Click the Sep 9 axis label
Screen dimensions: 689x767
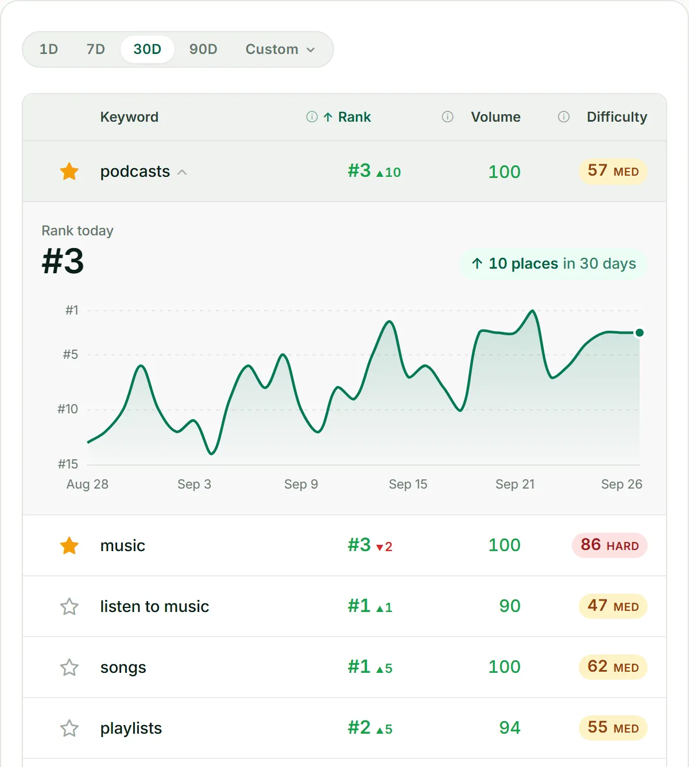[x=301, y=485]
